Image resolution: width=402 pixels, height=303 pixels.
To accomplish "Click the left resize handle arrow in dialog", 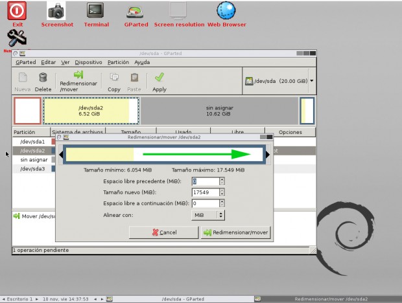I will pyautogui.click(x=61, y=154).
